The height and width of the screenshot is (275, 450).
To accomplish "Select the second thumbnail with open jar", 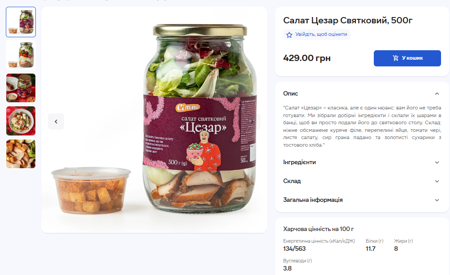I will point(21,55).
